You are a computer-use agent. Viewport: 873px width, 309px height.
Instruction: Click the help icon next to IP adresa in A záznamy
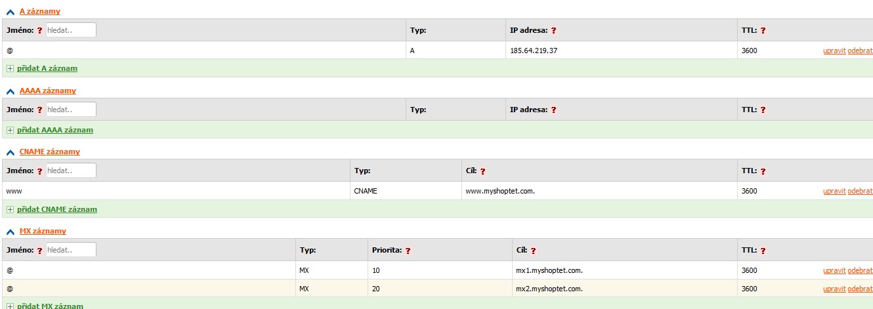click(553, 30)
